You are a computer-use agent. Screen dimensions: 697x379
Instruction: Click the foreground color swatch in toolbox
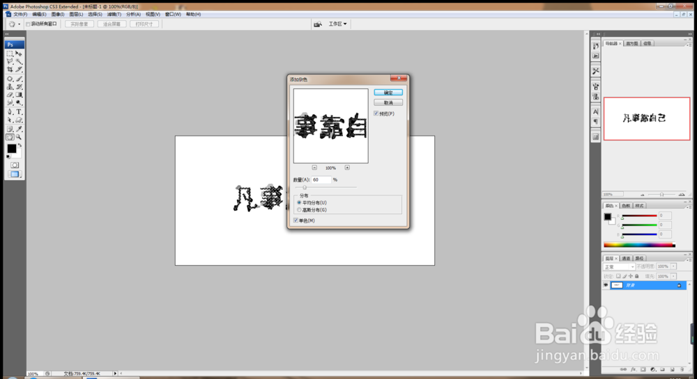pyautogui.click(x=12, y=149)
